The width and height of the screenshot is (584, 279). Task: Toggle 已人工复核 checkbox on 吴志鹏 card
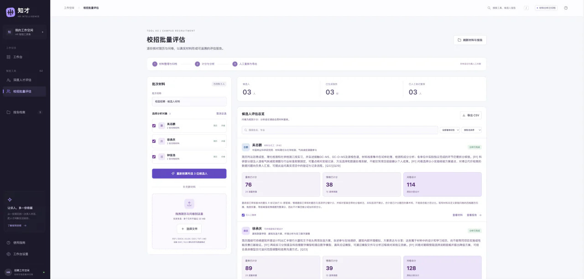click(x=243, y=215)
